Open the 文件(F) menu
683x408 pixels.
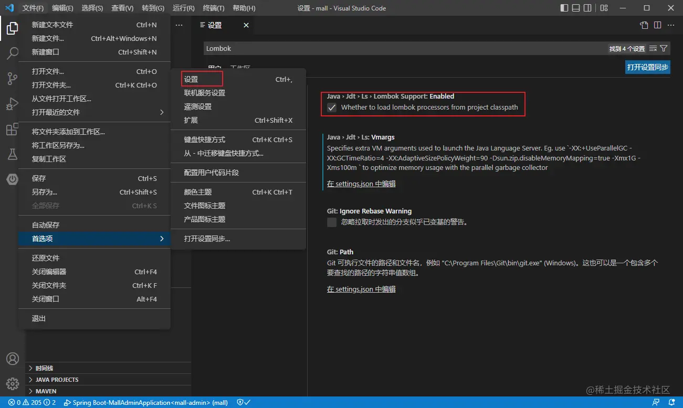click(34, 8)
